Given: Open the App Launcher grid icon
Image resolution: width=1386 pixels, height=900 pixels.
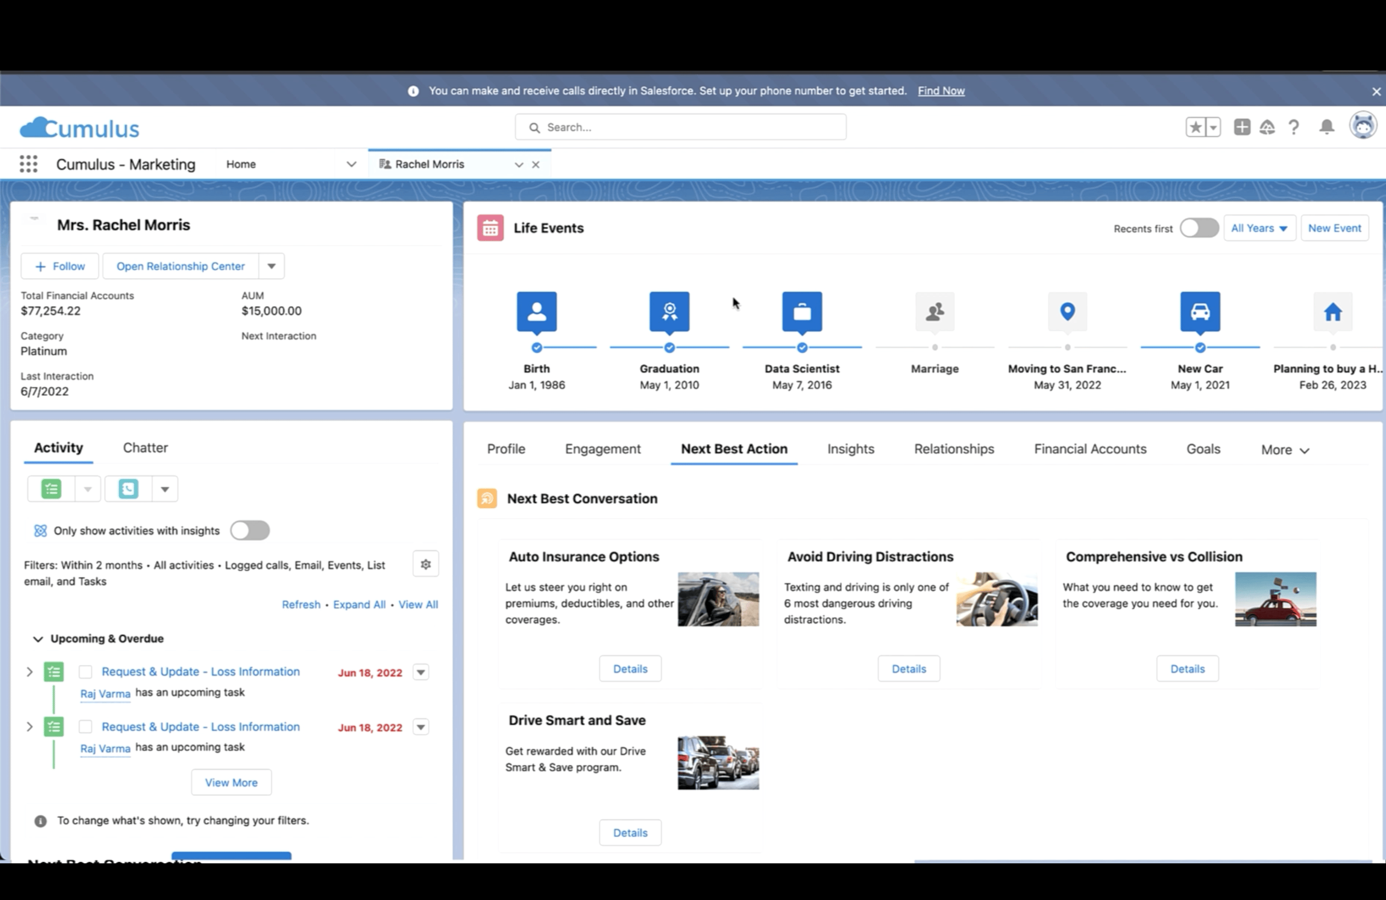Looking at the screenshot, I should tap(28, 164).
